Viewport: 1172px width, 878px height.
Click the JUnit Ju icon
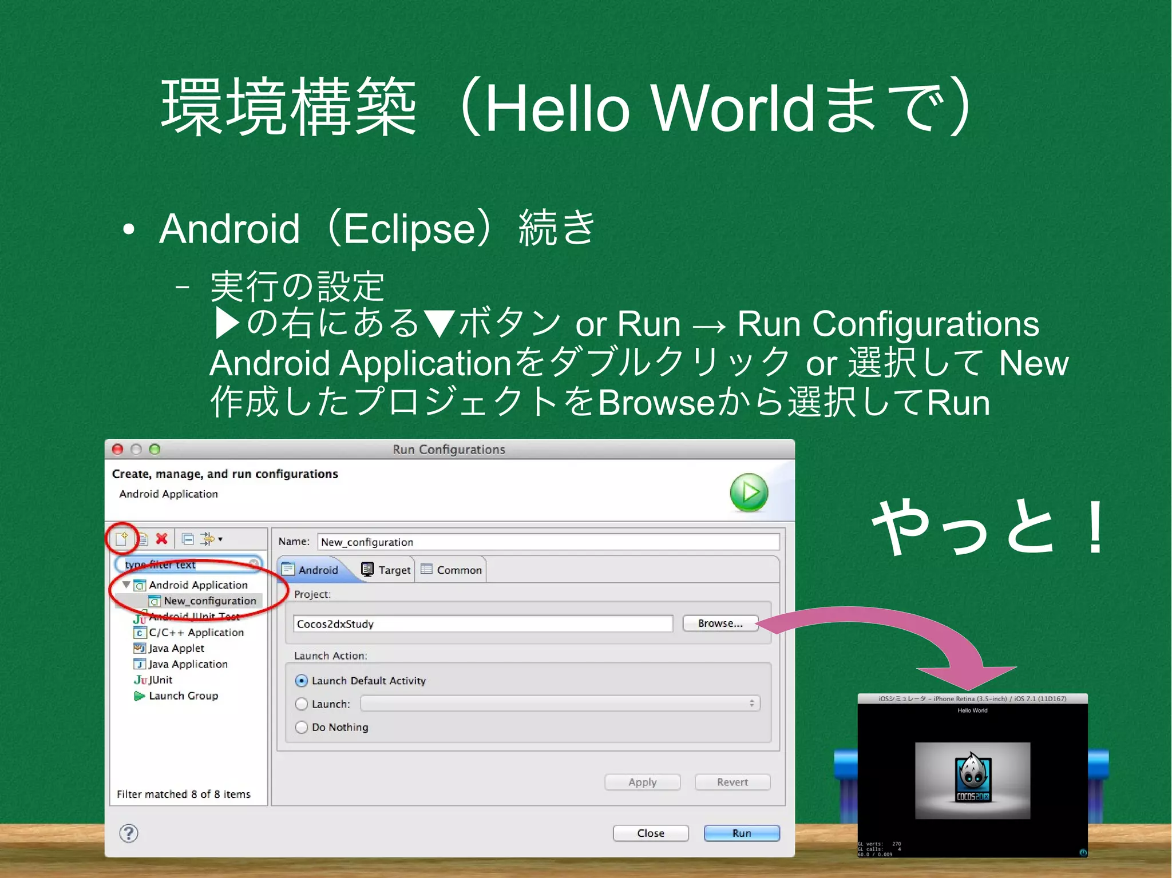140,680
